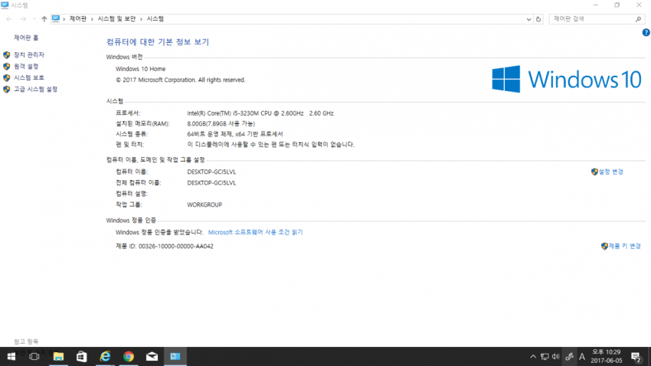This screenshot has width=651, height=366.
Task: Open recent locations dropdown arrow
Action: point(34,19)
